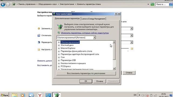
Task: Launch Yandex browser from the taskbar
Action: point(40,95)
